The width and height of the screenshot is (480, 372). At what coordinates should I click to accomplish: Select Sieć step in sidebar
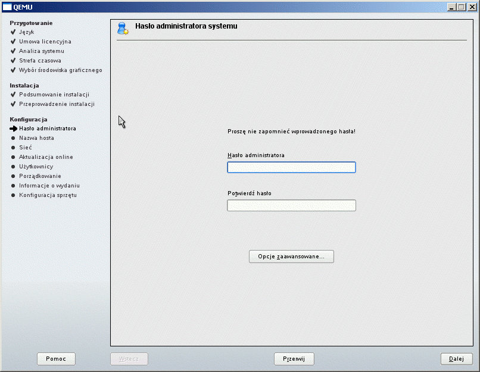(x=26, y=148)
